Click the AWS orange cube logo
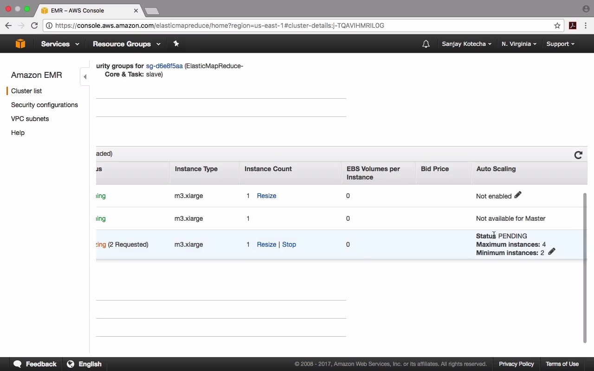The image size is (594, 371). point(20,44)
